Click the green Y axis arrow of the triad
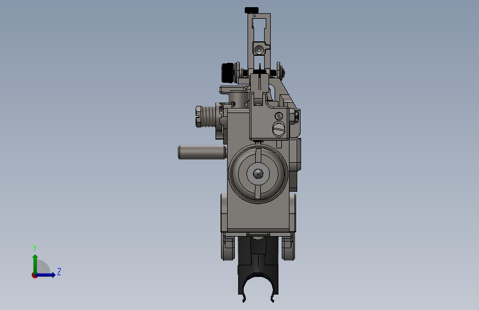The width and height of the screenshot is (479, 310). click(x=35, y=264)
